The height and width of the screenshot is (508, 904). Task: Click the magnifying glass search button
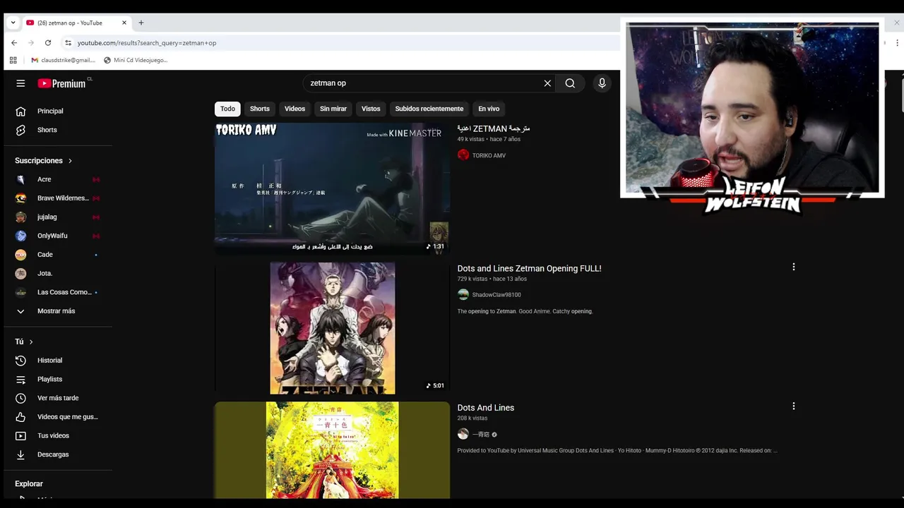tap(570, 83)
